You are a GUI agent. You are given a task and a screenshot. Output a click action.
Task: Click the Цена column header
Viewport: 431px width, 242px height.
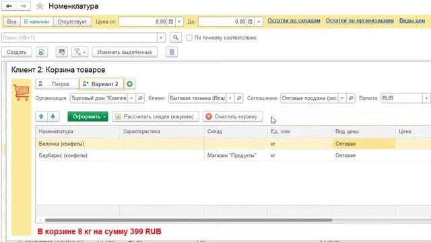[413, 132]
